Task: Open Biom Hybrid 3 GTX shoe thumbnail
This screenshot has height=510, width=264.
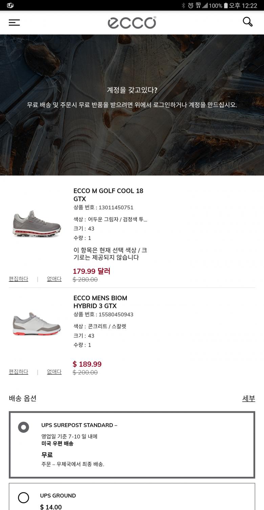Action: [37, 324]
